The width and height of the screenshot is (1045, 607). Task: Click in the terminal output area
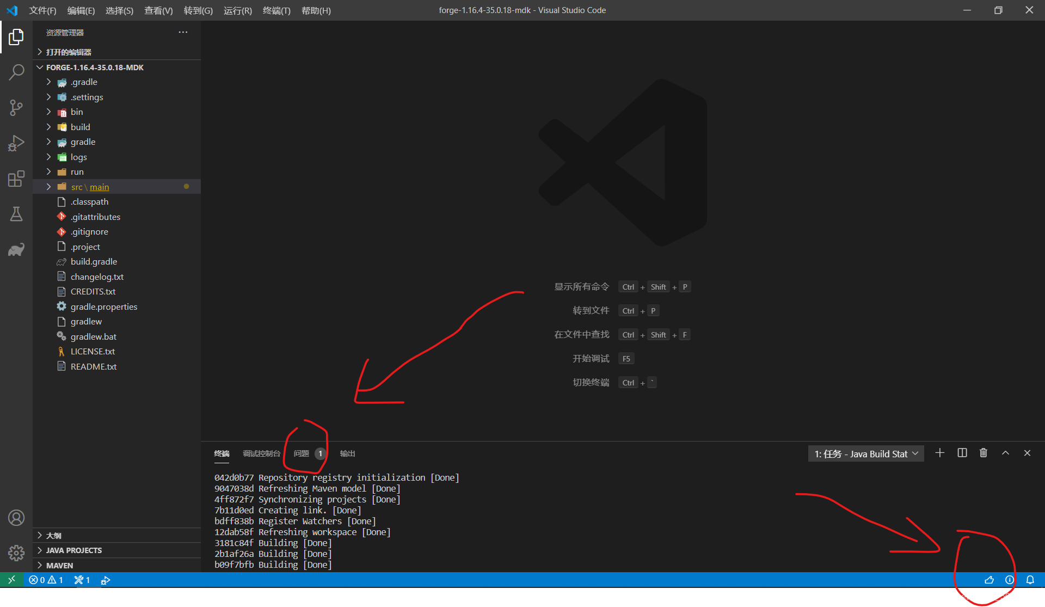[x=623, y=521]
